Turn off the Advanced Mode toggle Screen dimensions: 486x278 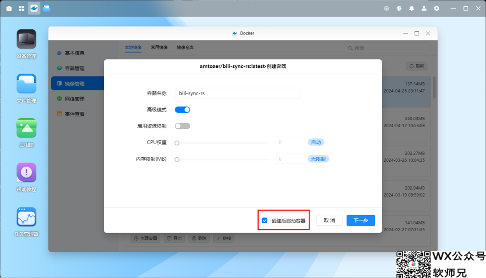(x=182, y=110)
